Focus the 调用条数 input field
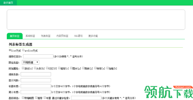 coord(36,74)
